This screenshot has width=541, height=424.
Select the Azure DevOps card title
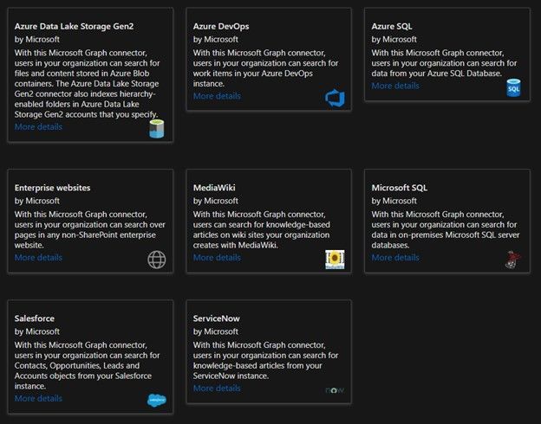click(x=221, y=26)
